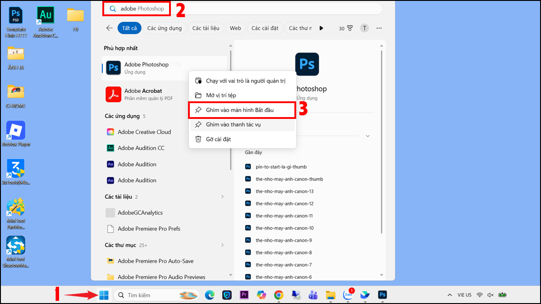Open recent file the-nho-may-anh-canon-11

pyautogui.click(x=279, y=216)
